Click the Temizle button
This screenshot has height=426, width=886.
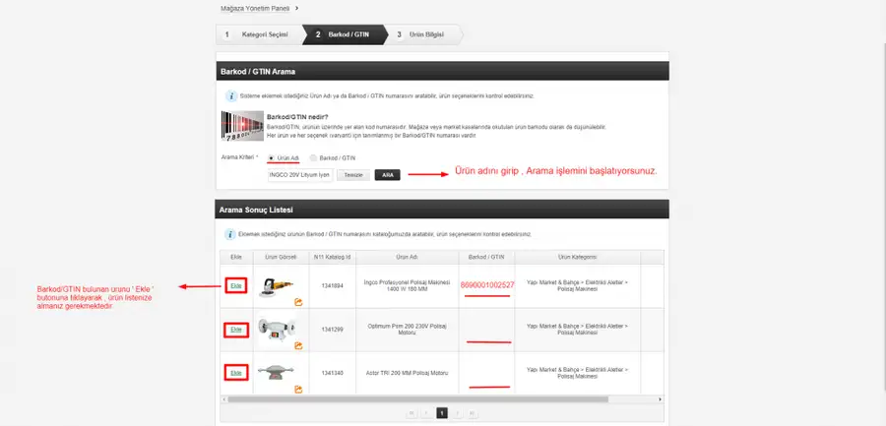[x=353, y=175]
